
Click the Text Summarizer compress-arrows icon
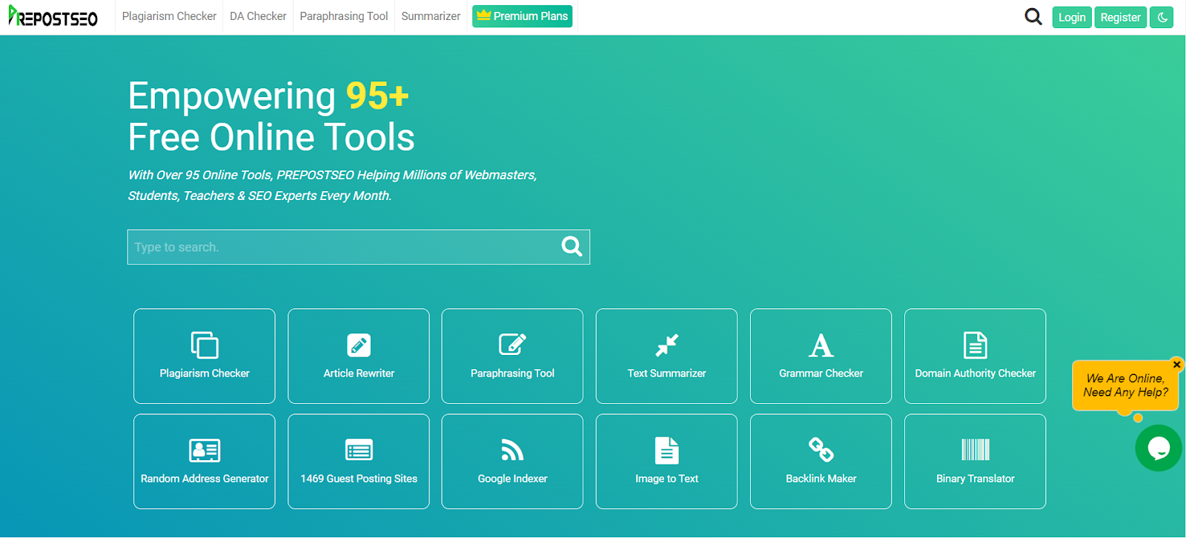point(667,345)
